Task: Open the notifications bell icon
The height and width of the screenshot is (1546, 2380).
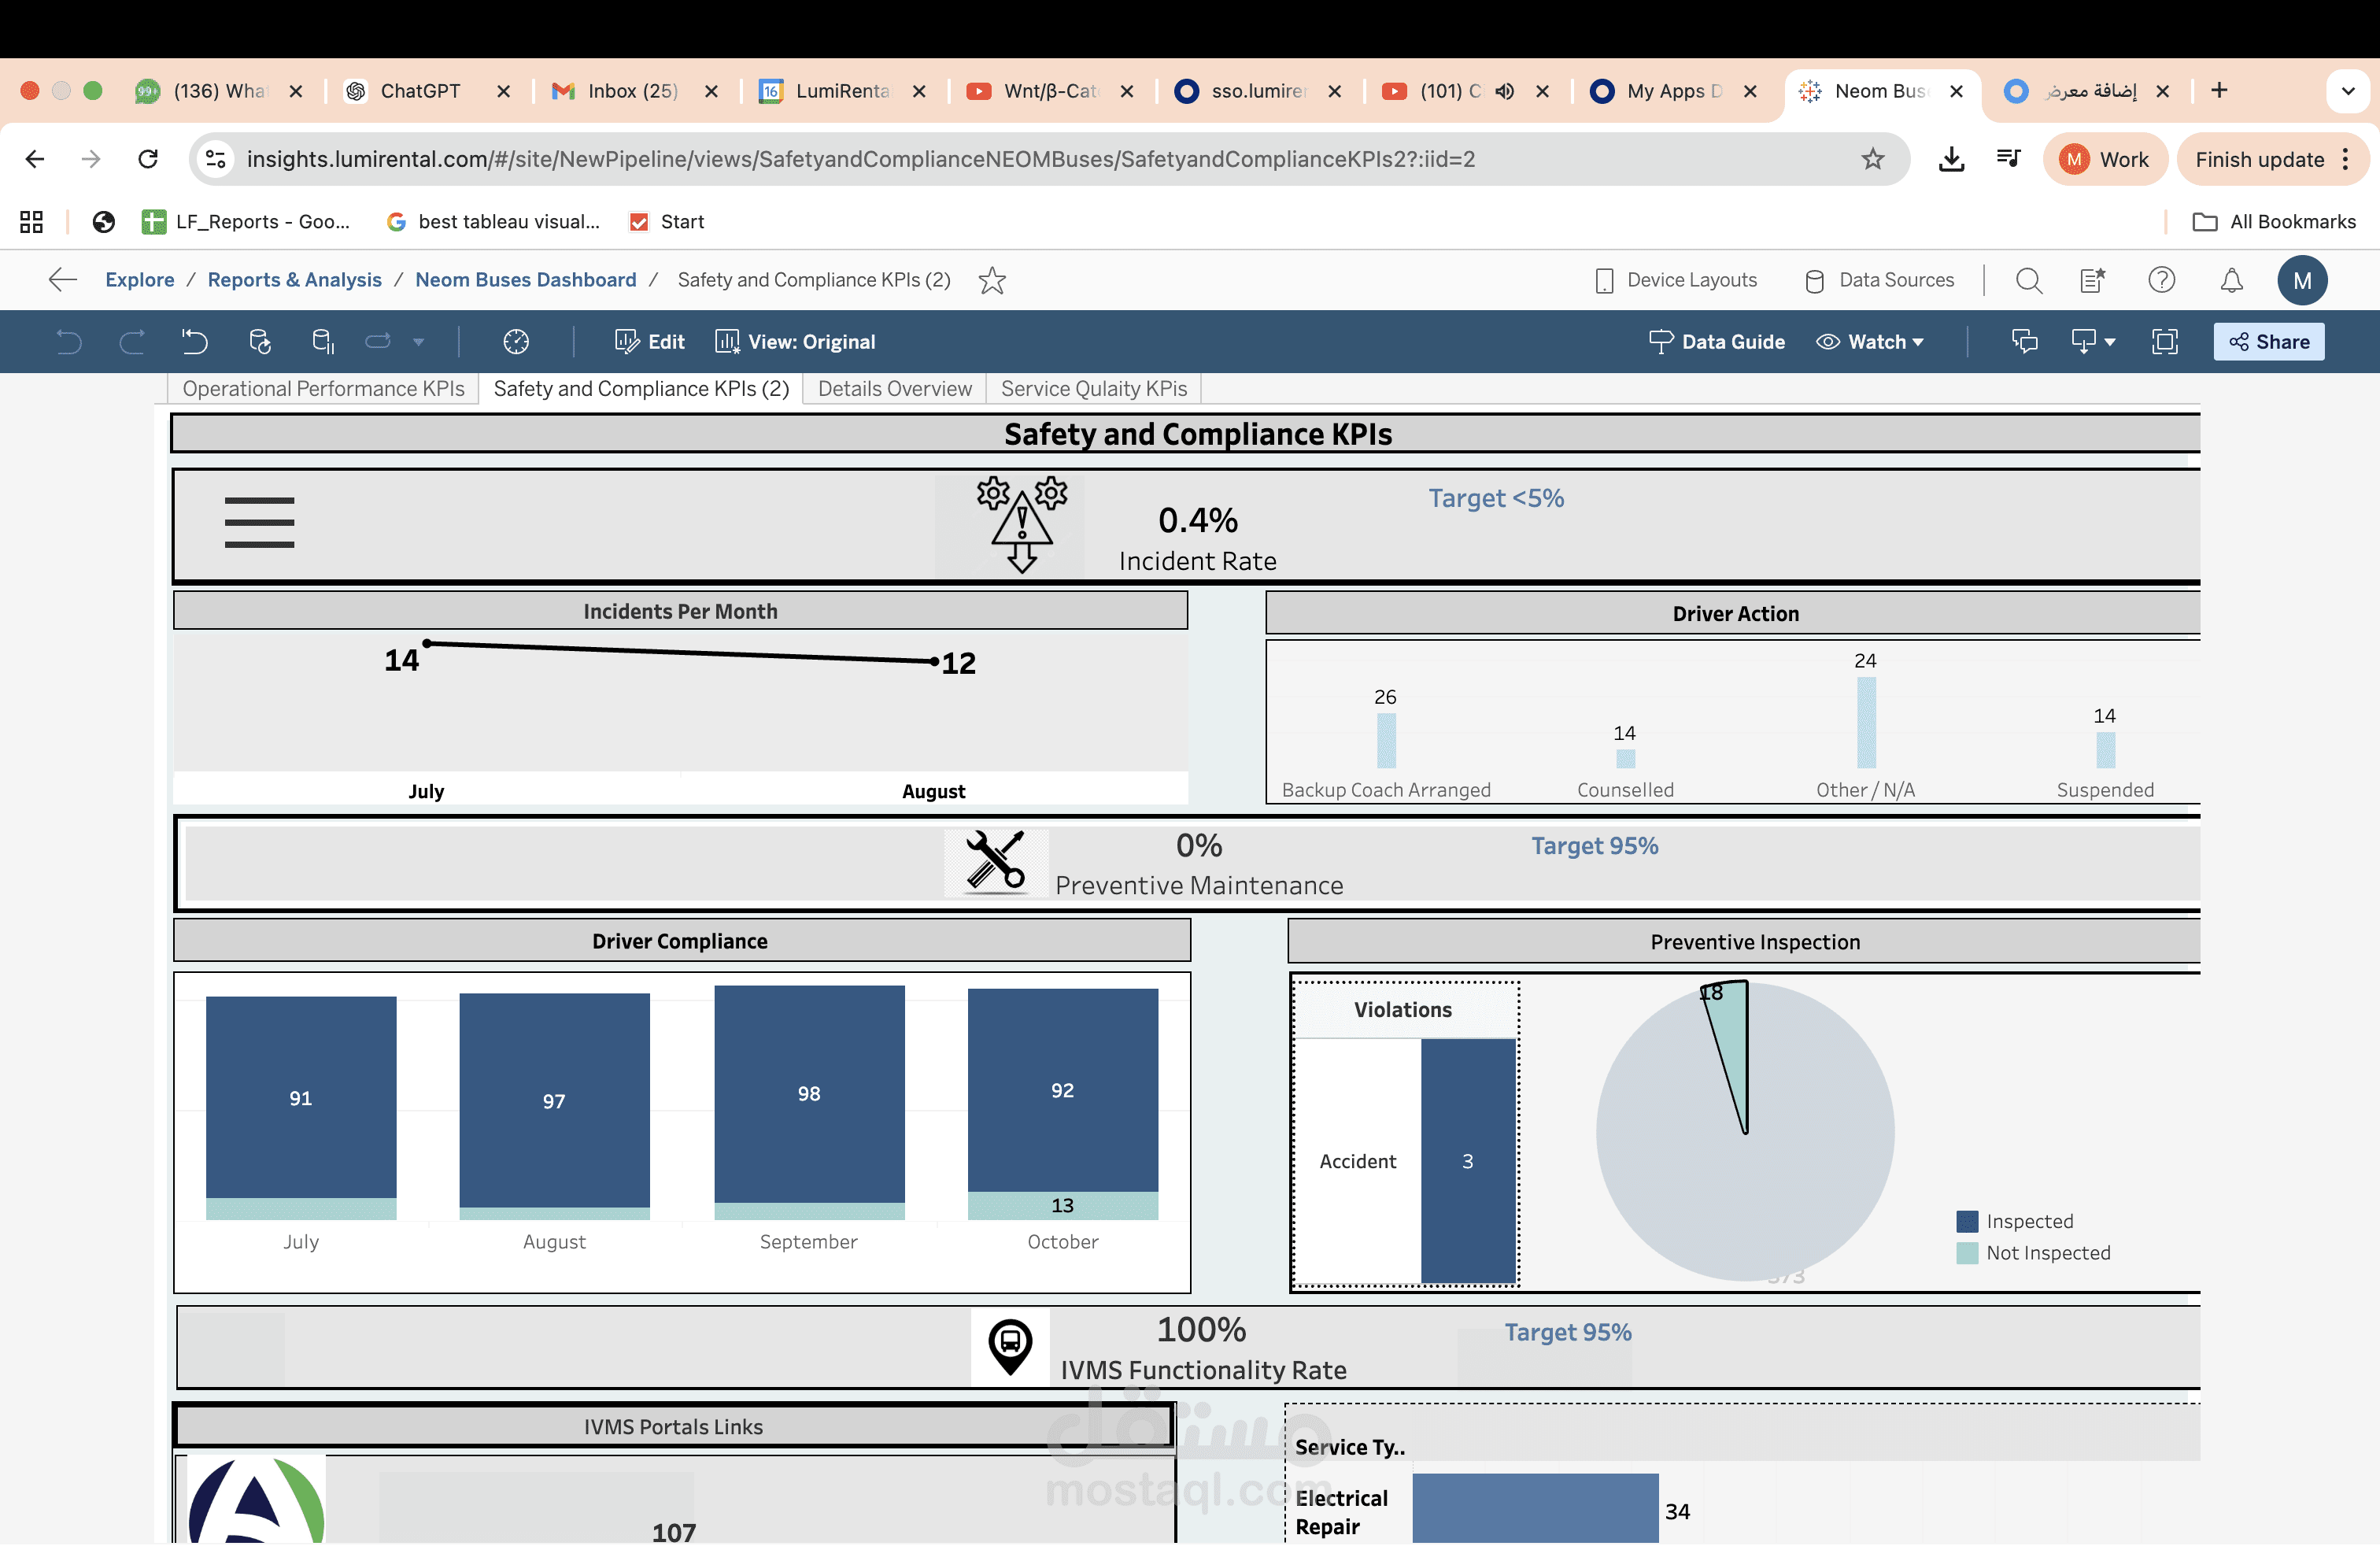Action: pyautogui.click(x=2231, y=281)
